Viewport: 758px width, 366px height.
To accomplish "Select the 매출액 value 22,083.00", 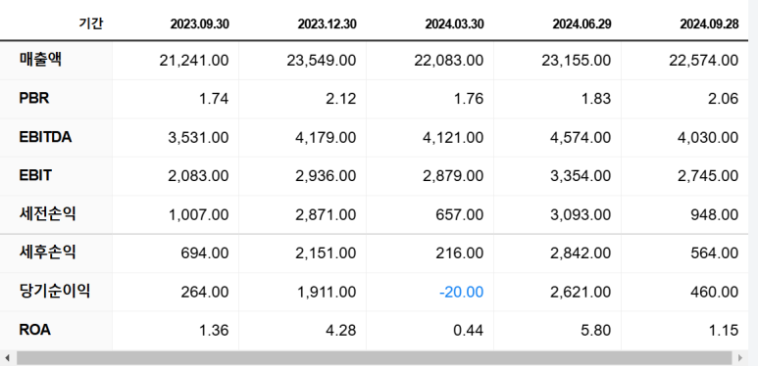I will (448, 61).
